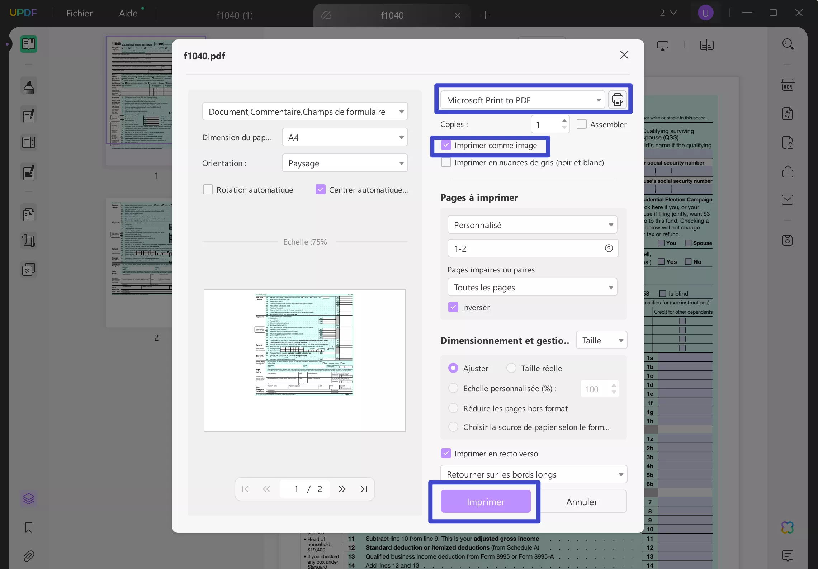The width and height of the screenshot is (818, 569).
Task: Enable Imprimer en nuances de gris
Action: tap(446, 162)
